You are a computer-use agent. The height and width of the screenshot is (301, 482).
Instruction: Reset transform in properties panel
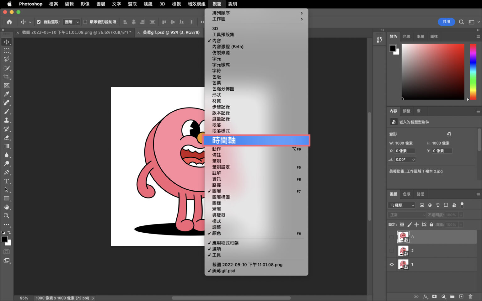[449, 134]
